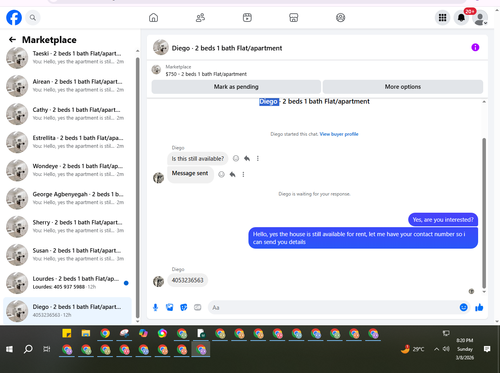Click the Facebook logo
Viewport: 500px width, 373px height.
14,18
